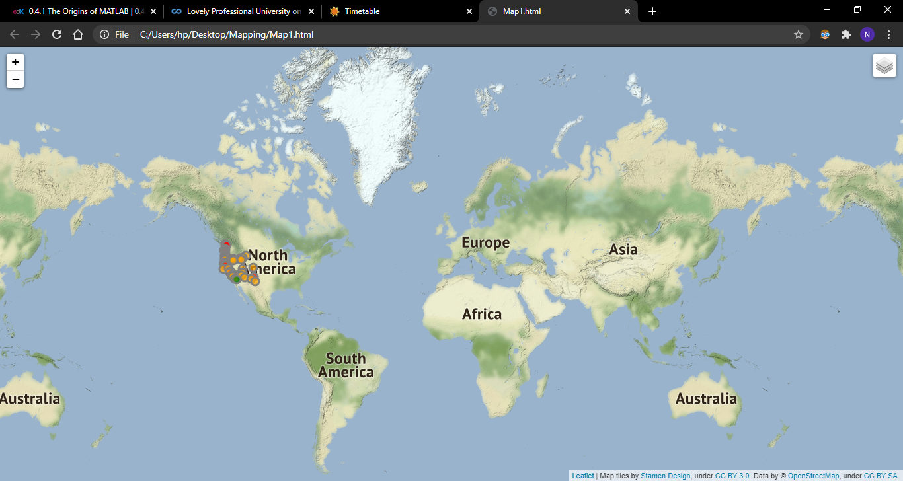Click the red map marker over Washington state
Viewport: 903px width, 481px height.
coord(226,243)
